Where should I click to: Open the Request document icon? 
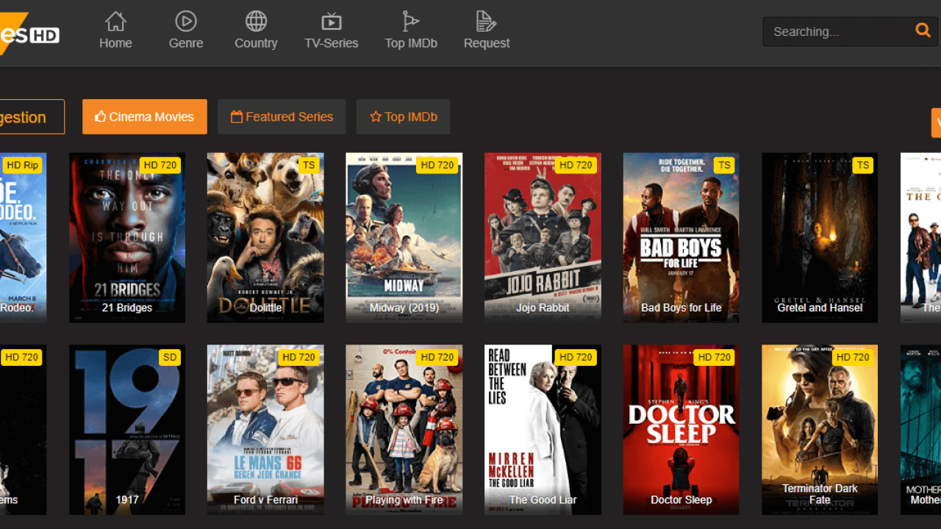click(486, 21)
